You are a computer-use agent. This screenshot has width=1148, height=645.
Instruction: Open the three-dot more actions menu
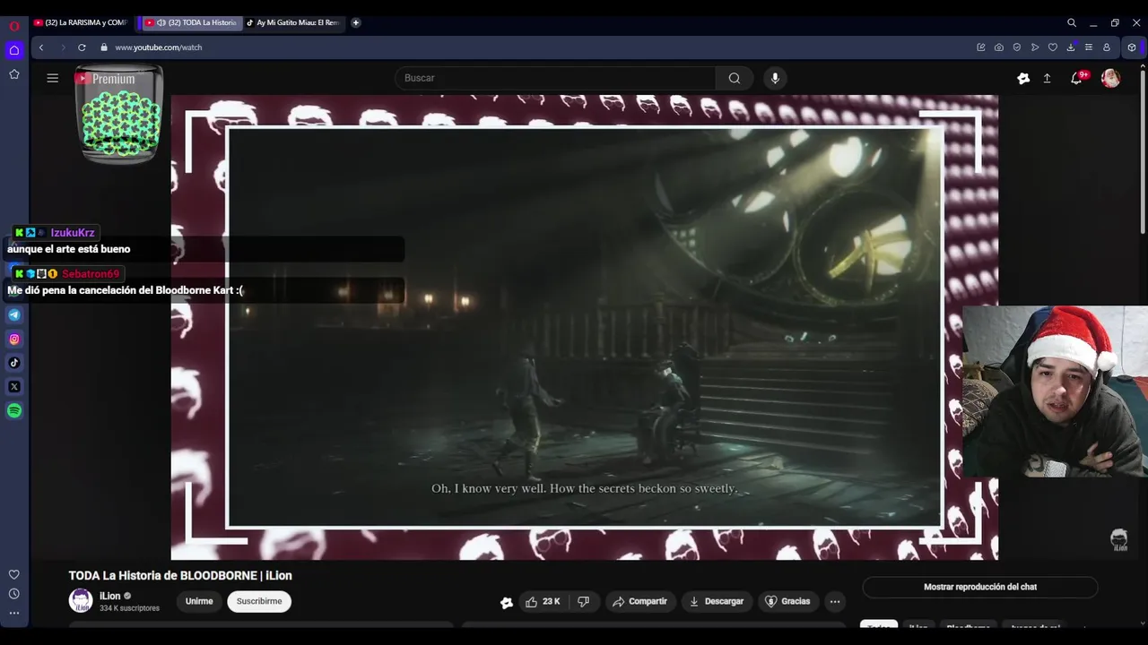click(x=835, y=601)
